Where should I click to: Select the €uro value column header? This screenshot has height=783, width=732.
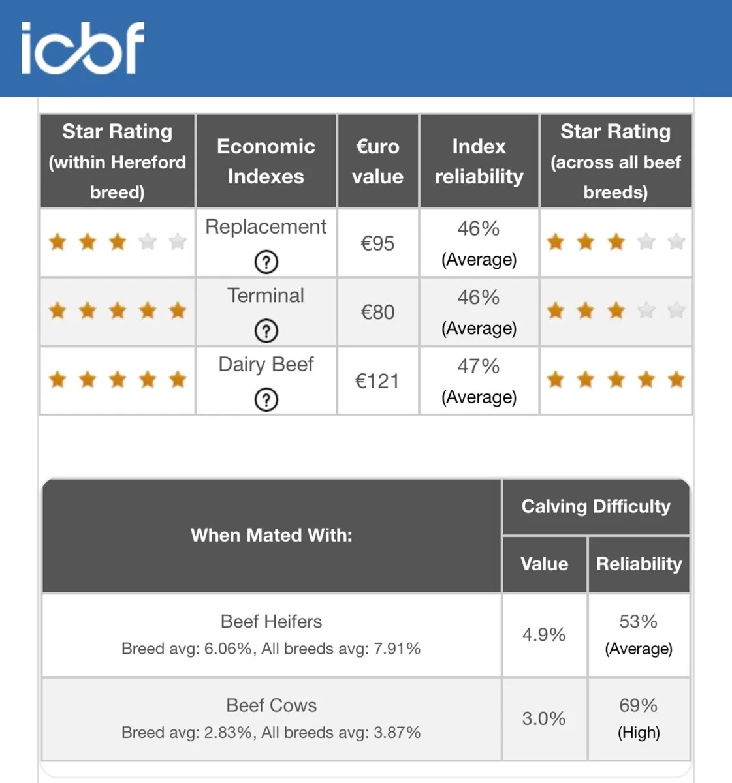[x=377, y=161]
